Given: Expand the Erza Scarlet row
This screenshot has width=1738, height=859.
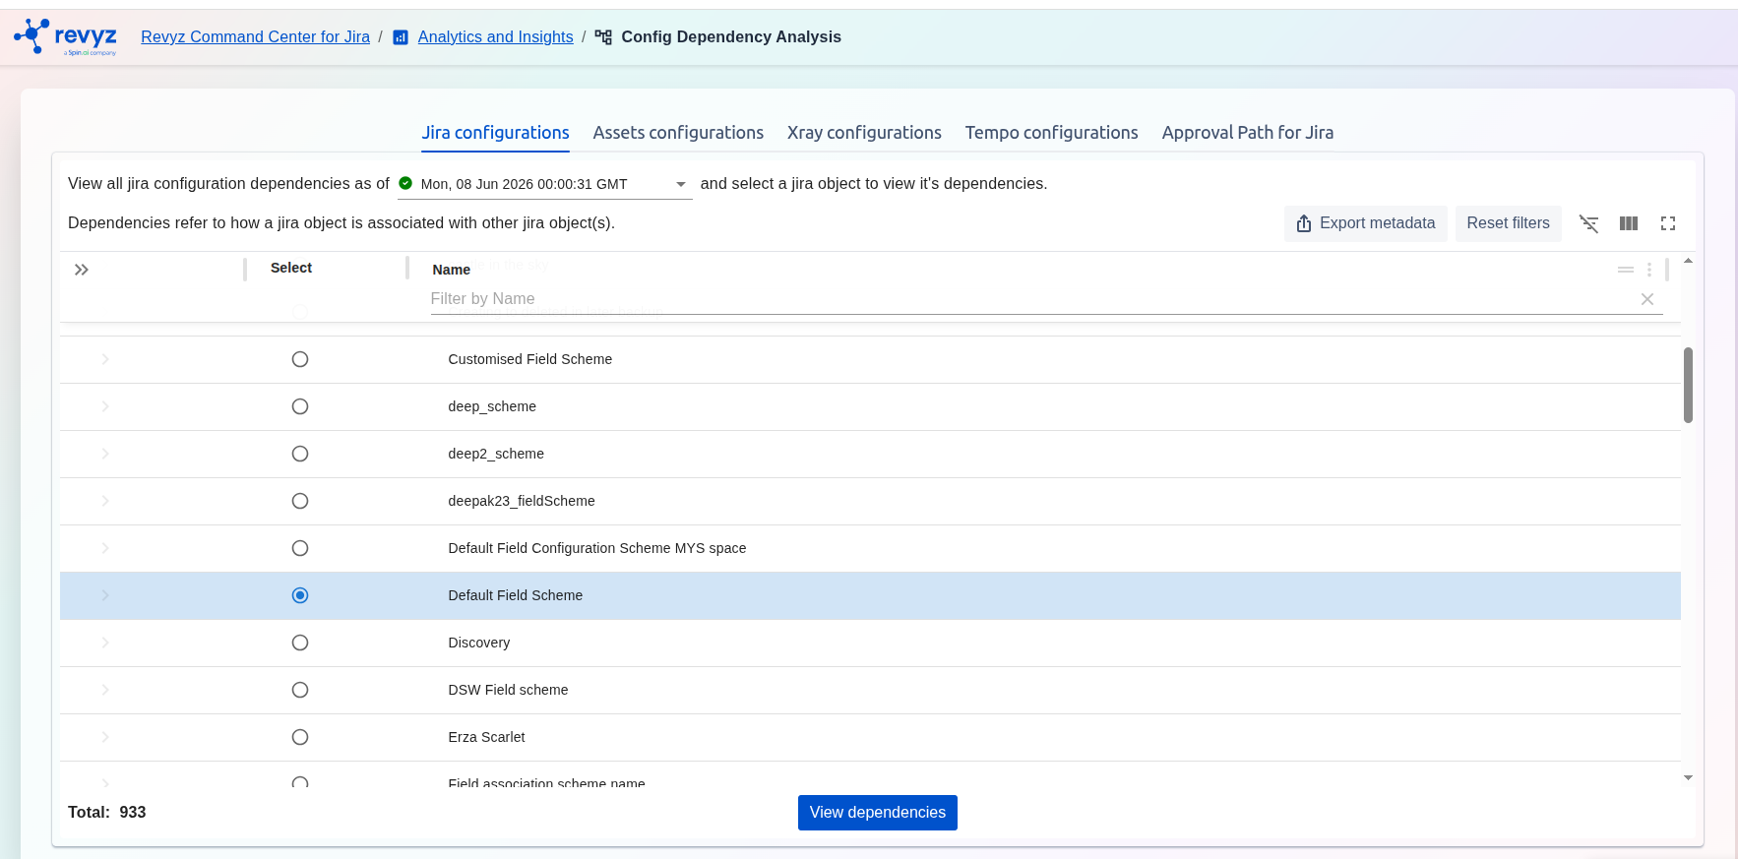Looking at the screenshot, I should tap(105, 737).
